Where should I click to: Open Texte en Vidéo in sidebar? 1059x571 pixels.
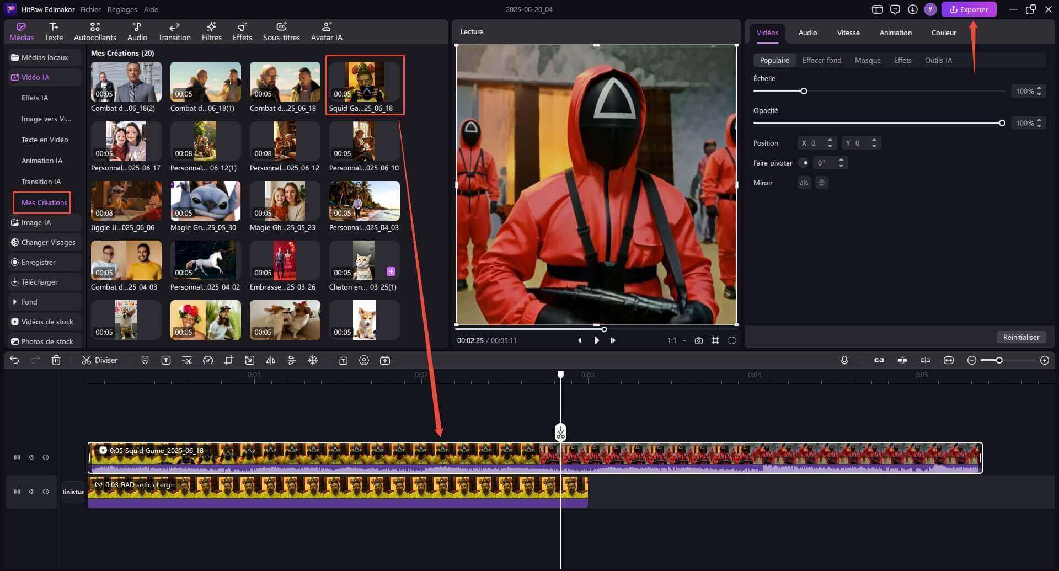click(45, 140)
